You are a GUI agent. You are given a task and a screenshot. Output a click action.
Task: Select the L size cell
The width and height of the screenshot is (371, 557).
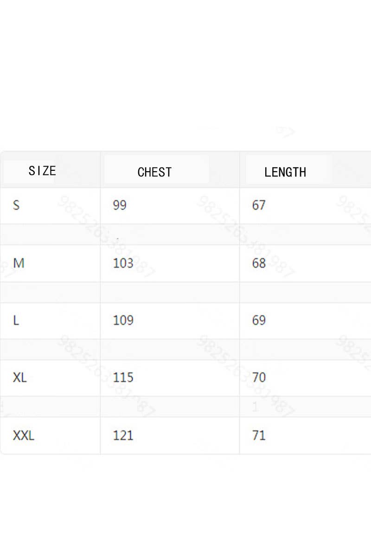(x=16, y=320)
